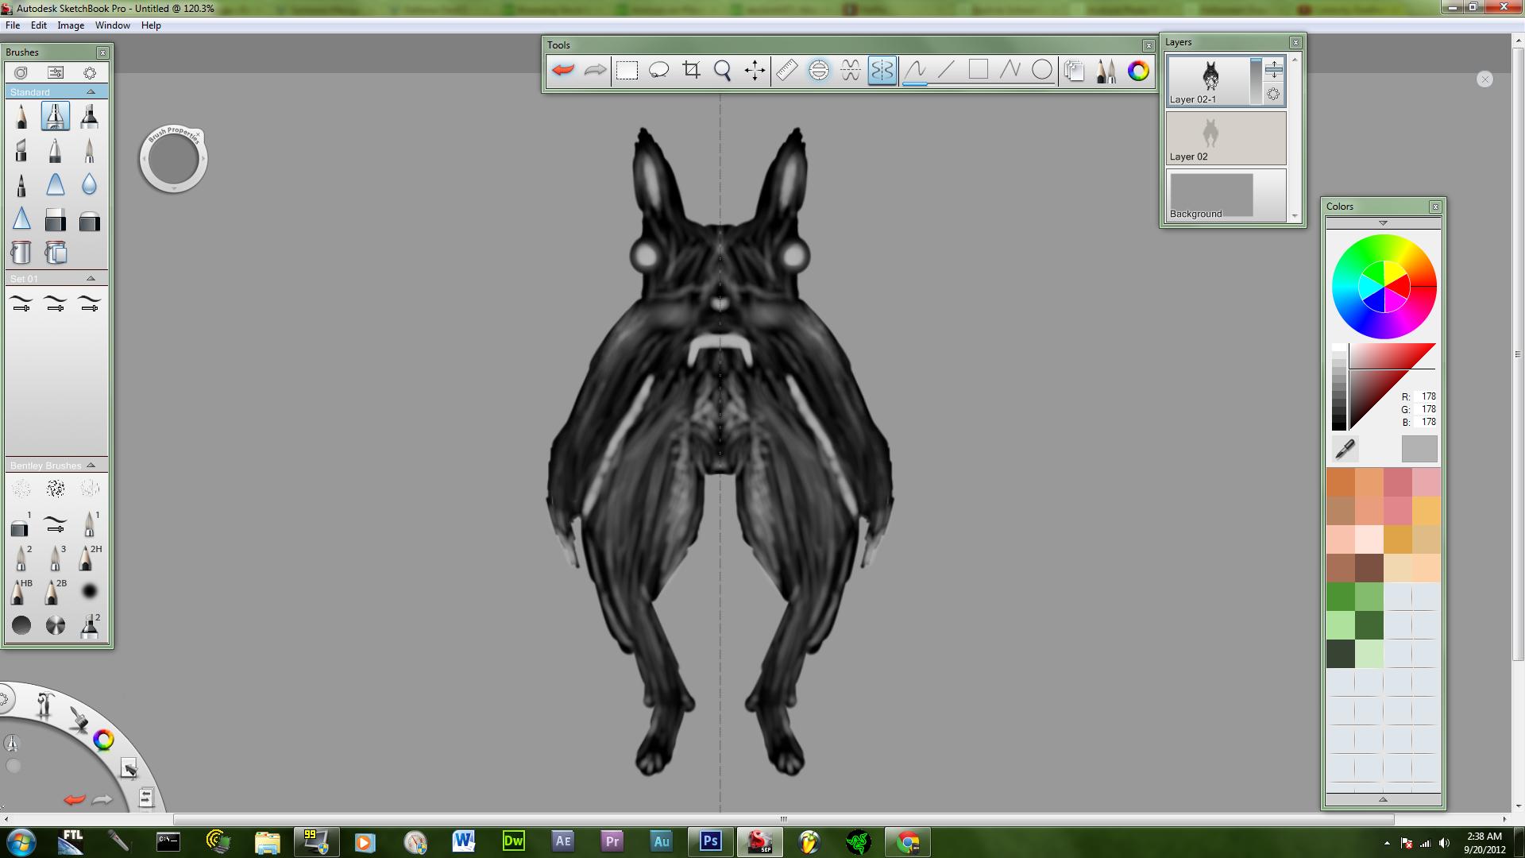Select the Ballpoint pen brush
Image resolution: width=1525 pixels, height=858 pixels.
click(x=56, y=151)
